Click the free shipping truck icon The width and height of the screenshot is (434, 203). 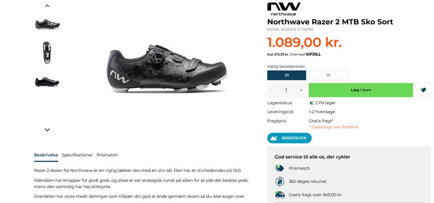[280, 195]
